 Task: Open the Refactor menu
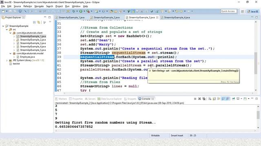point(28,6)
